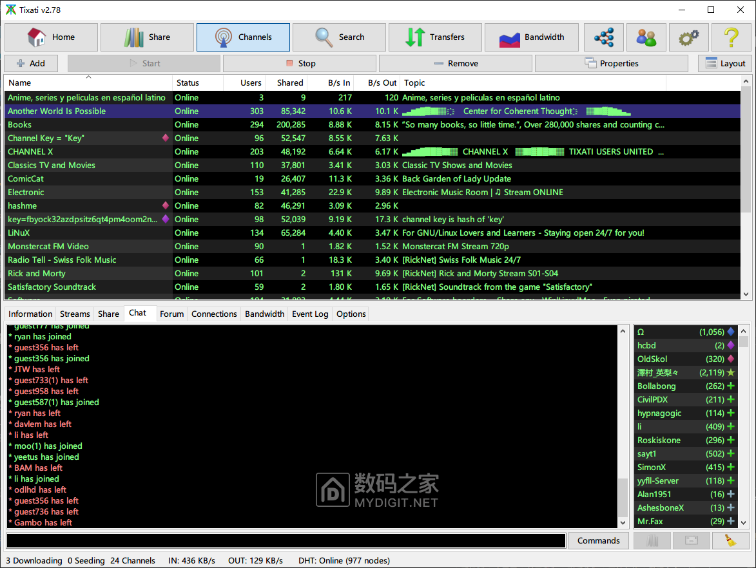Switch to the Streams tab
This screenshot has height=568, width=756.
point(75,314)
